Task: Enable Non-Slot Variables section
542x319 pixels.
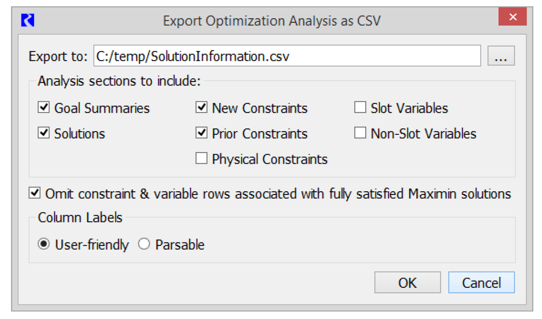Action: click(x=360, y=133)
